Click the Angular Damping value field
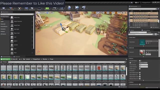The height and width of the screenshot is (90, 160). [143, 67]
